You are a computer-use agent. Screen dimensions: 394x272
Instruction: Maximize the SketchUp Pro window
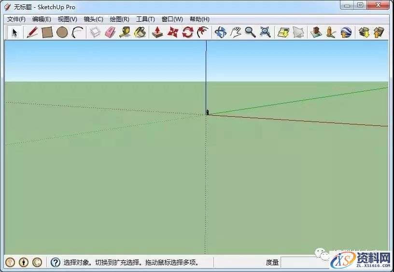(360, 5)
